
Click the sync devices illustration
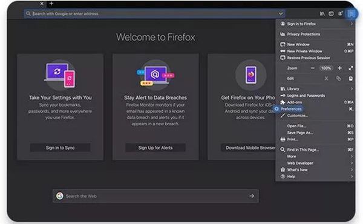coord(60,75)
